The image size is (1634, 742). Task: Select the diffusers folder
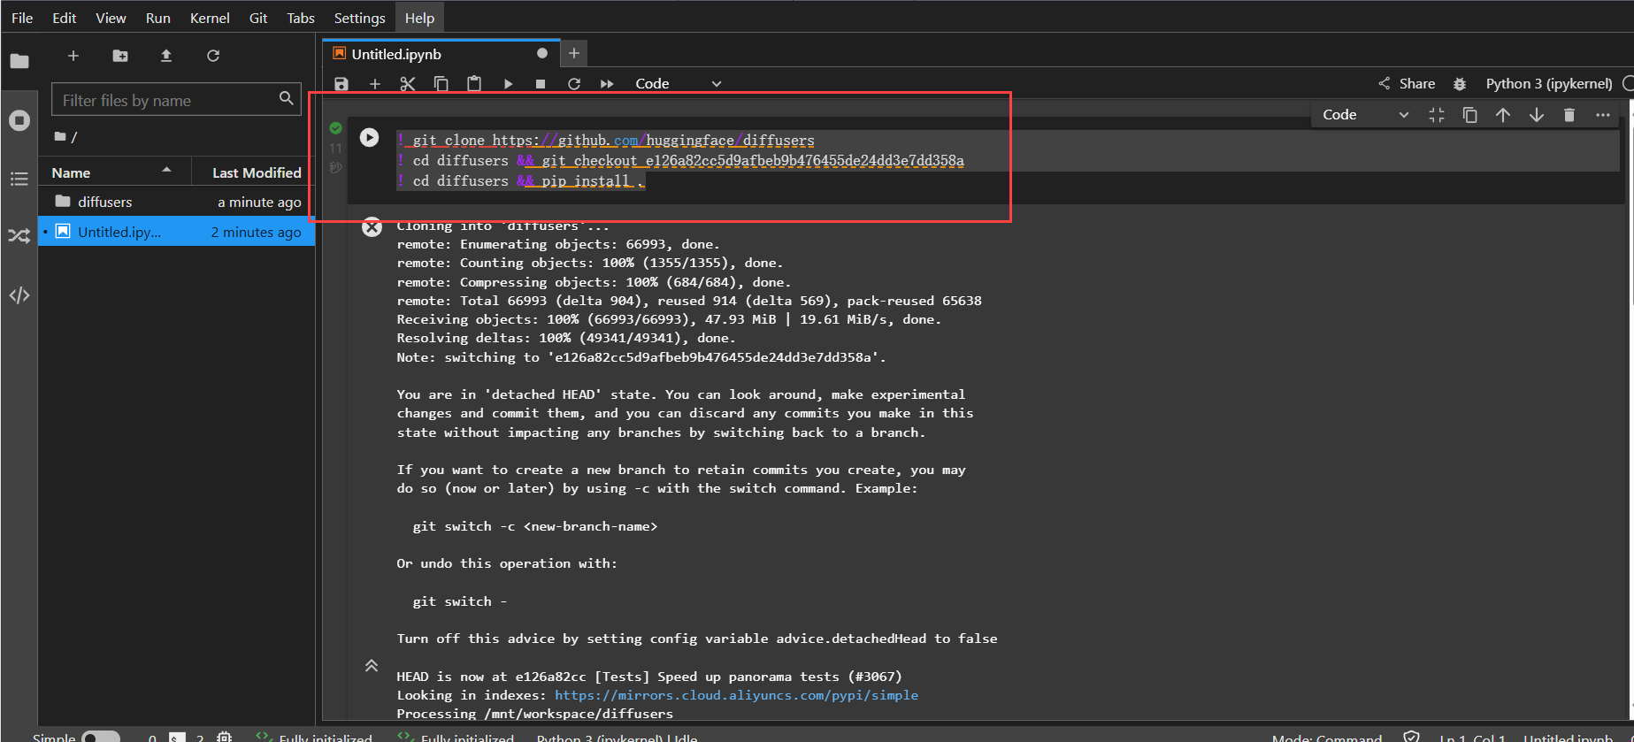177,202
